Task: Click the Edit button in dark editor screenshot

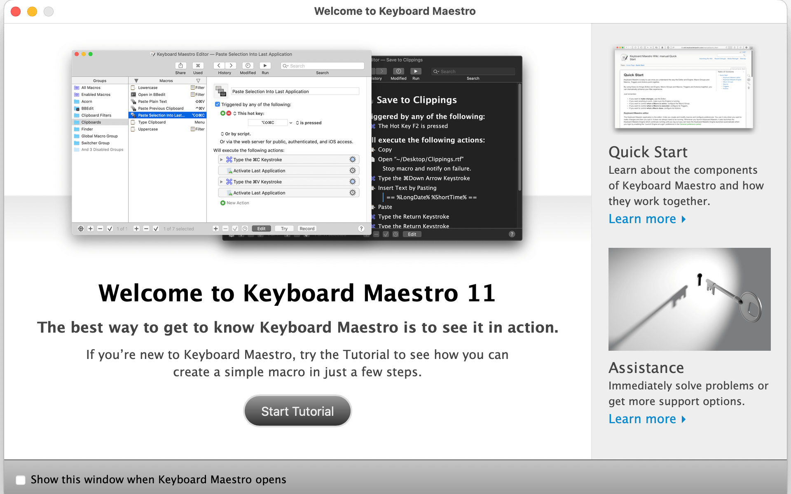Action: click(412, 234)
